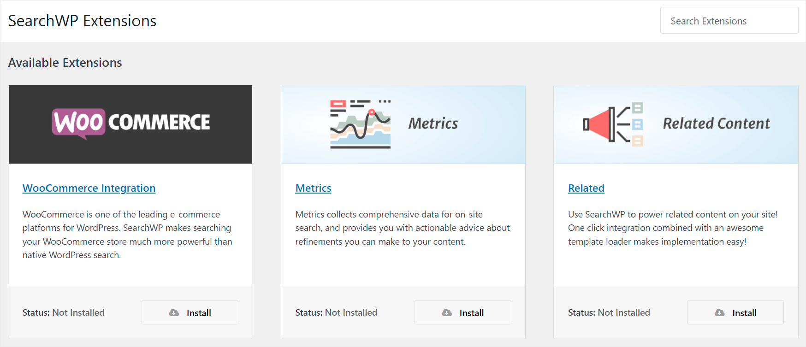The image size is (806, 347).
Task: Click the SearchWP Extensions page title
Action: click(82, 21)
